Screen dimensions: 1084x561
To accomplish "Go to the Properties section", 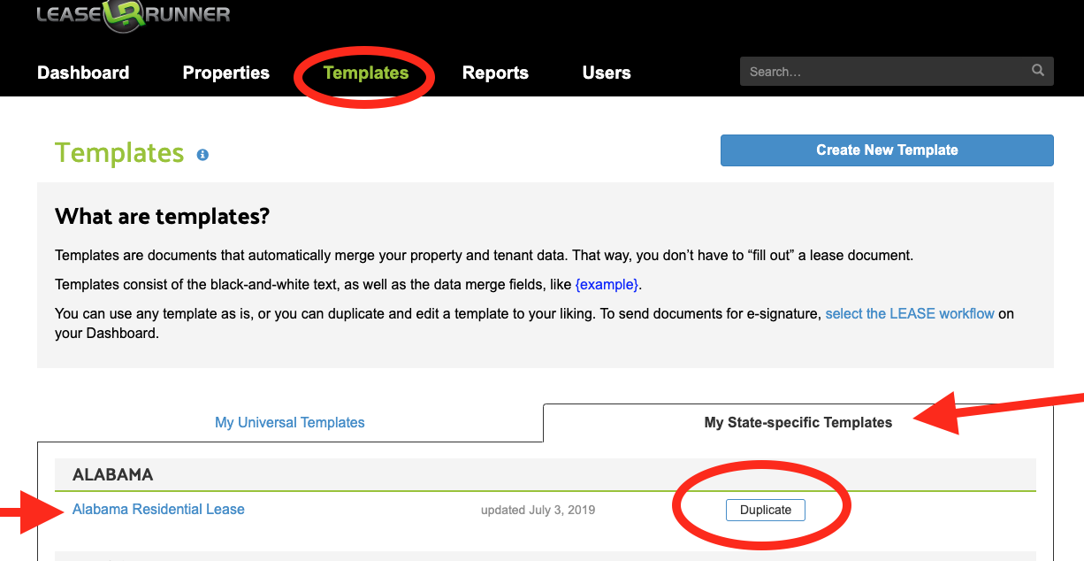I will coord(225,73).
